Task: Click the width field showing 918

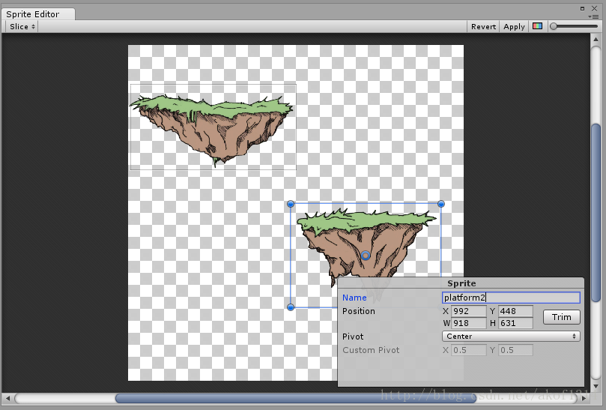Action: pos(468,323)
